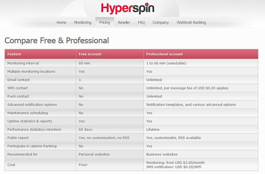Click the Compare Free & Professional heading
Screen dimensions: 265x174
tap(57, 41)
